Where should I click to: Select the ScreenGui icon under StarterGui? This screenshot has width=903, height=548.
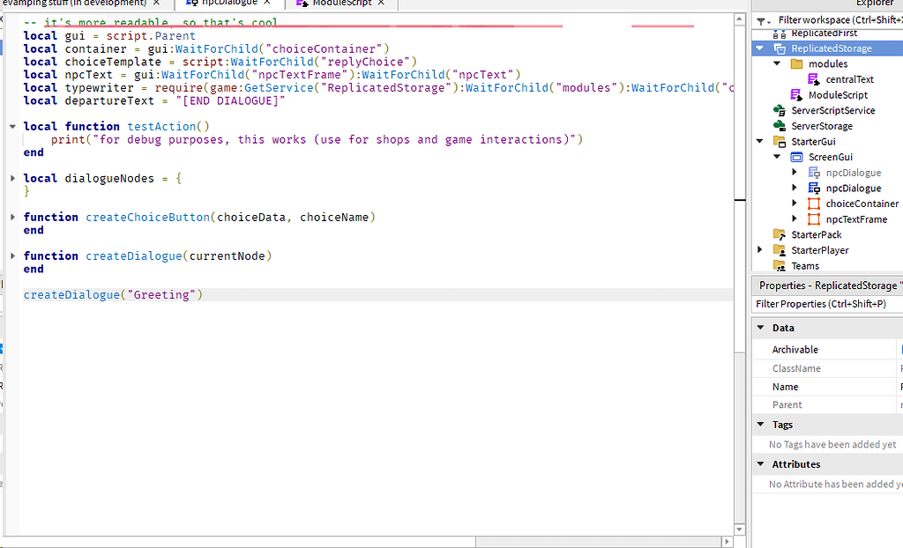click(x=798, y=156)
